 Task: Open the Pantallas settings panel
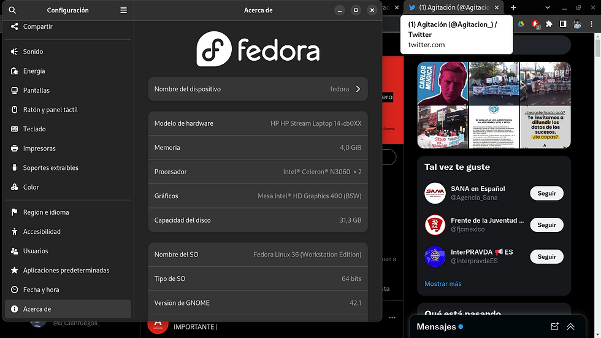tap(68, 90)
